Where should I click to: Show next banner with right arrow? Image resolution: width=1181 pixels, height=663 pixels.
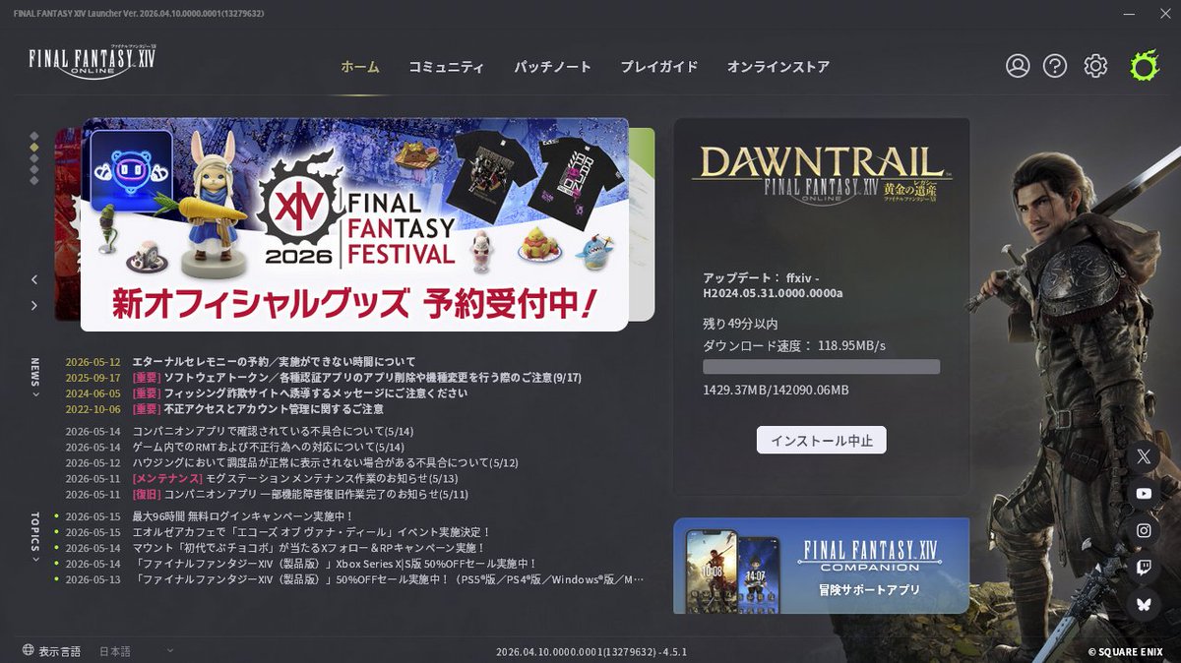[34, 306]
